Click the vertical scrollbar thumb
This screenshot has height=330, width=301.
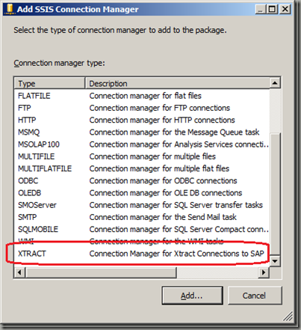coord(275,194)
